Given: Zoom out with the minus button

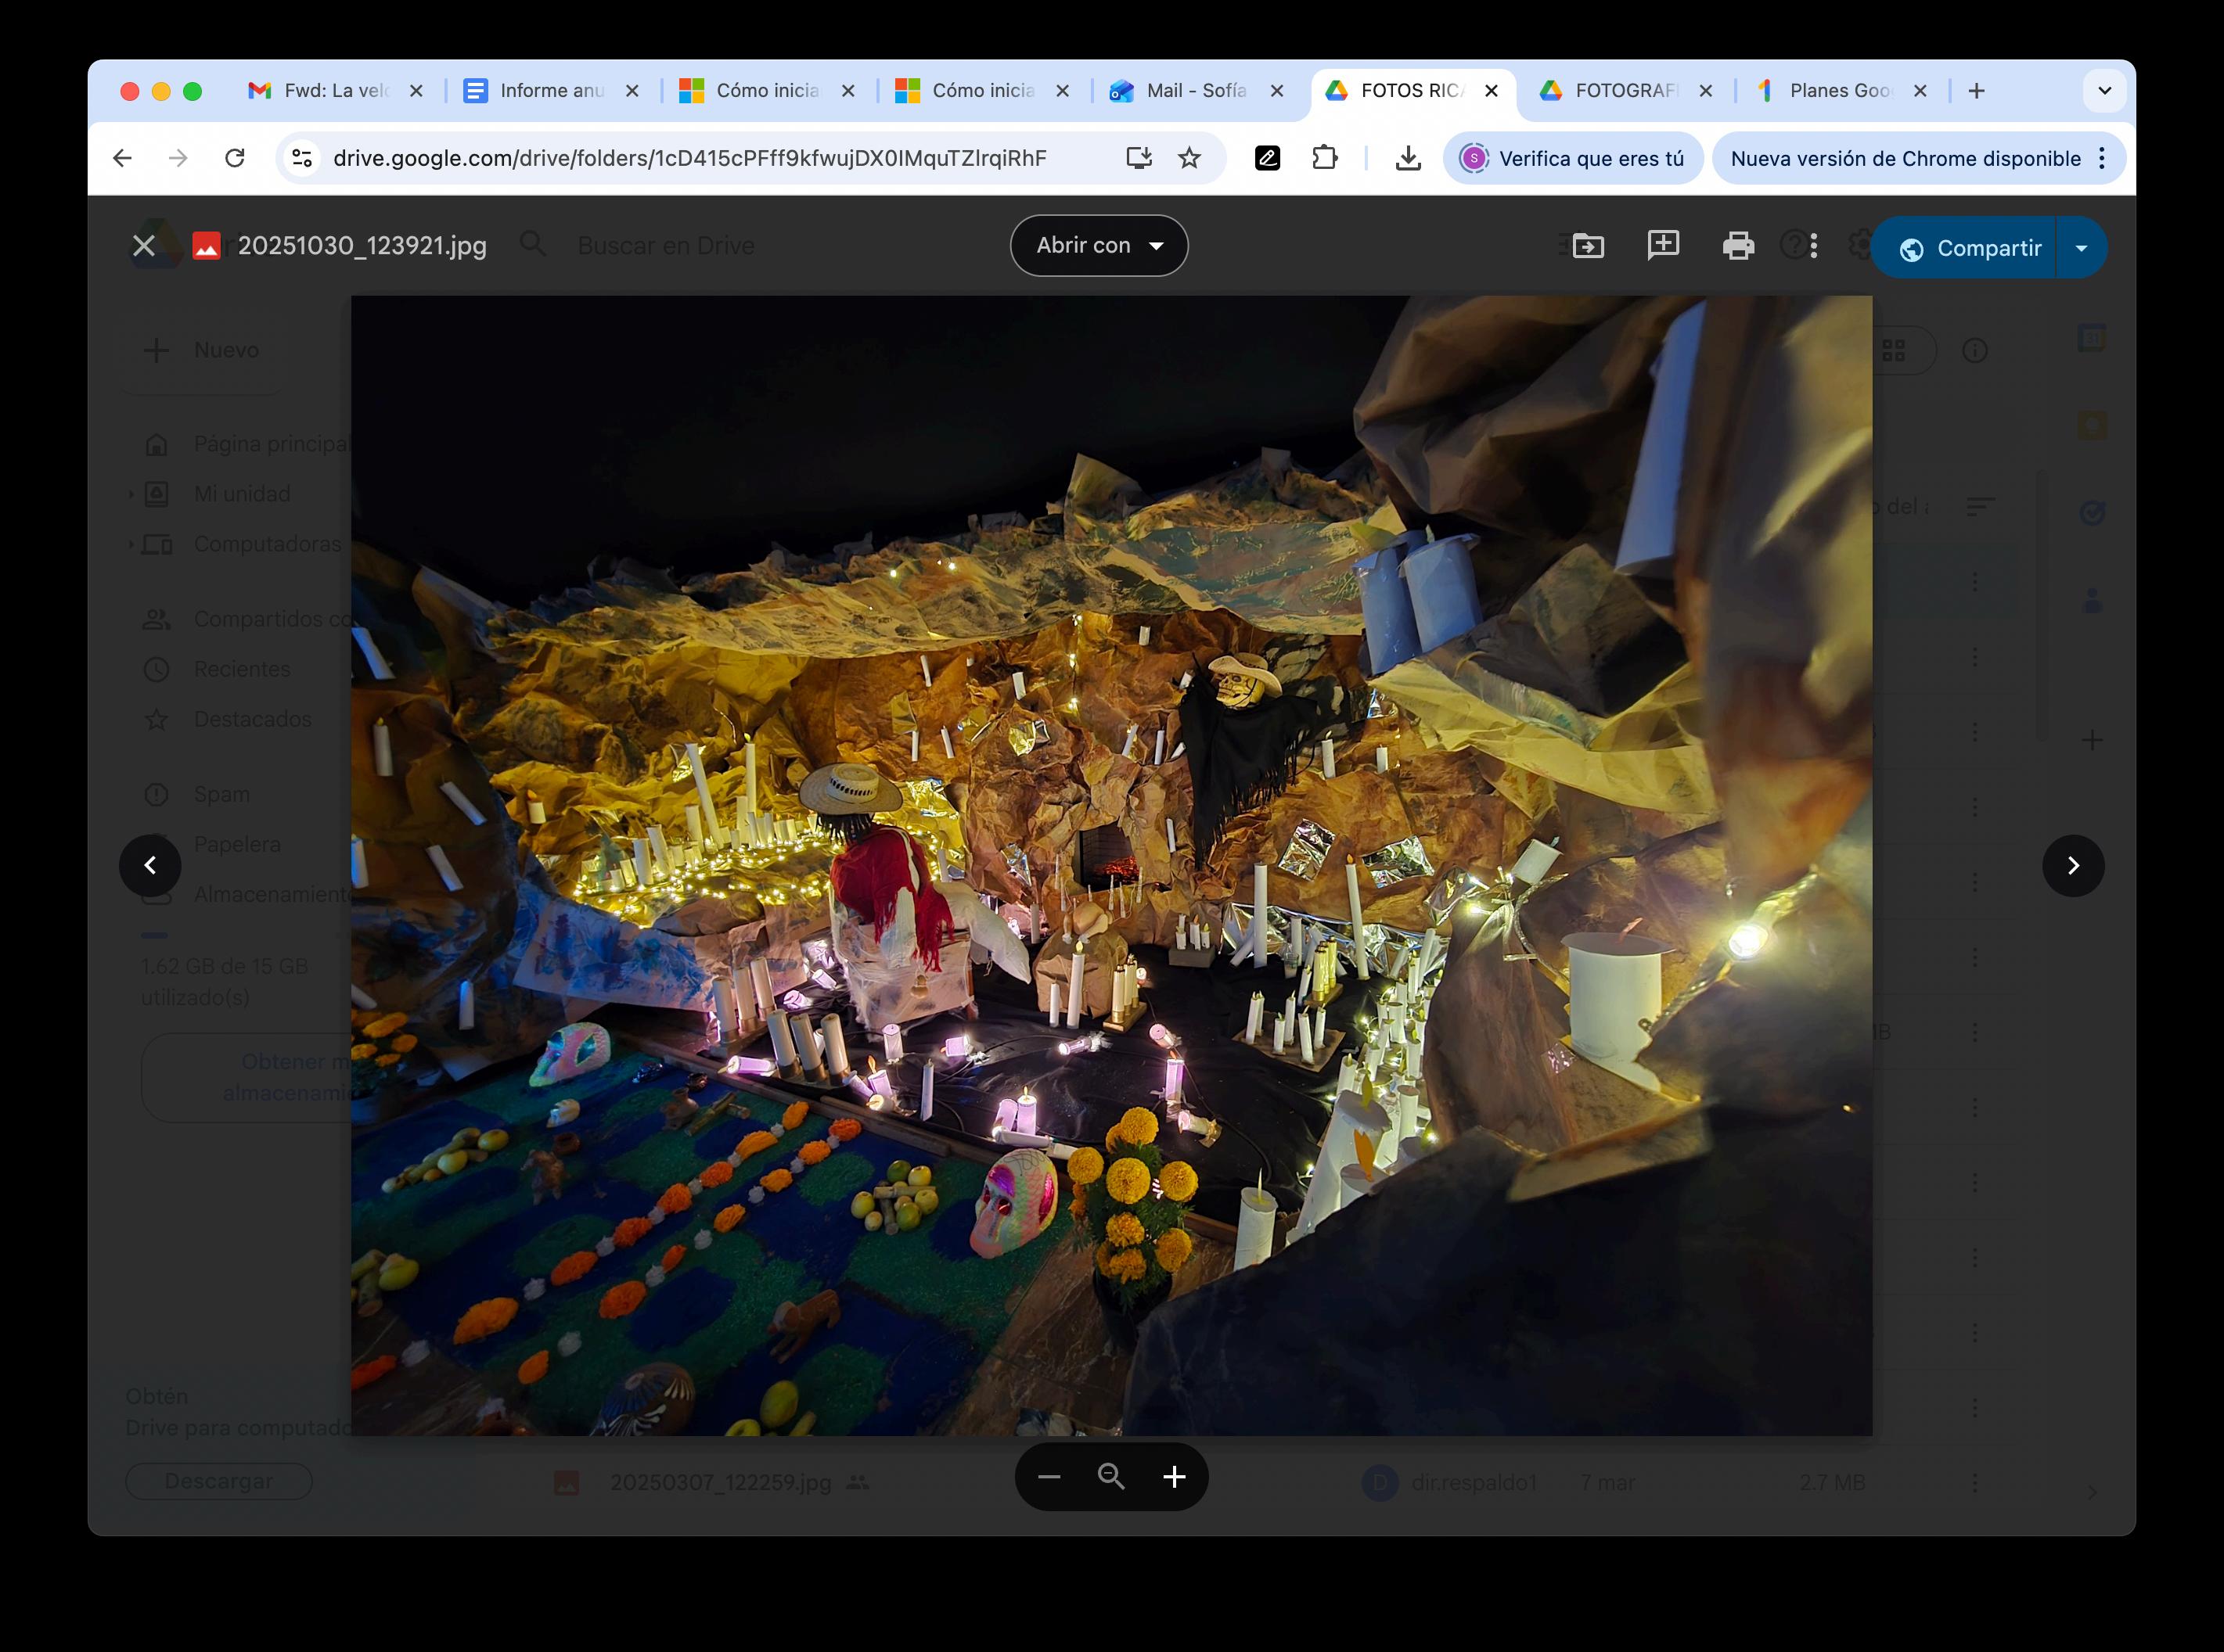Looking at the screenshot, I should pos(1049,1477).
